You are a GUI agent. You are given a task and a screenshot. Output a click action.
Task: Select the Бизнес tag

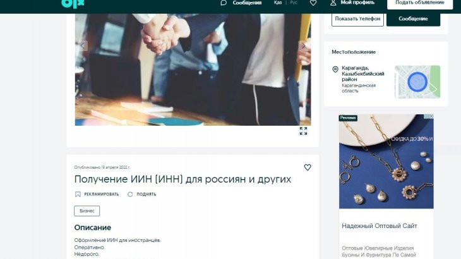tap(87, 211)
